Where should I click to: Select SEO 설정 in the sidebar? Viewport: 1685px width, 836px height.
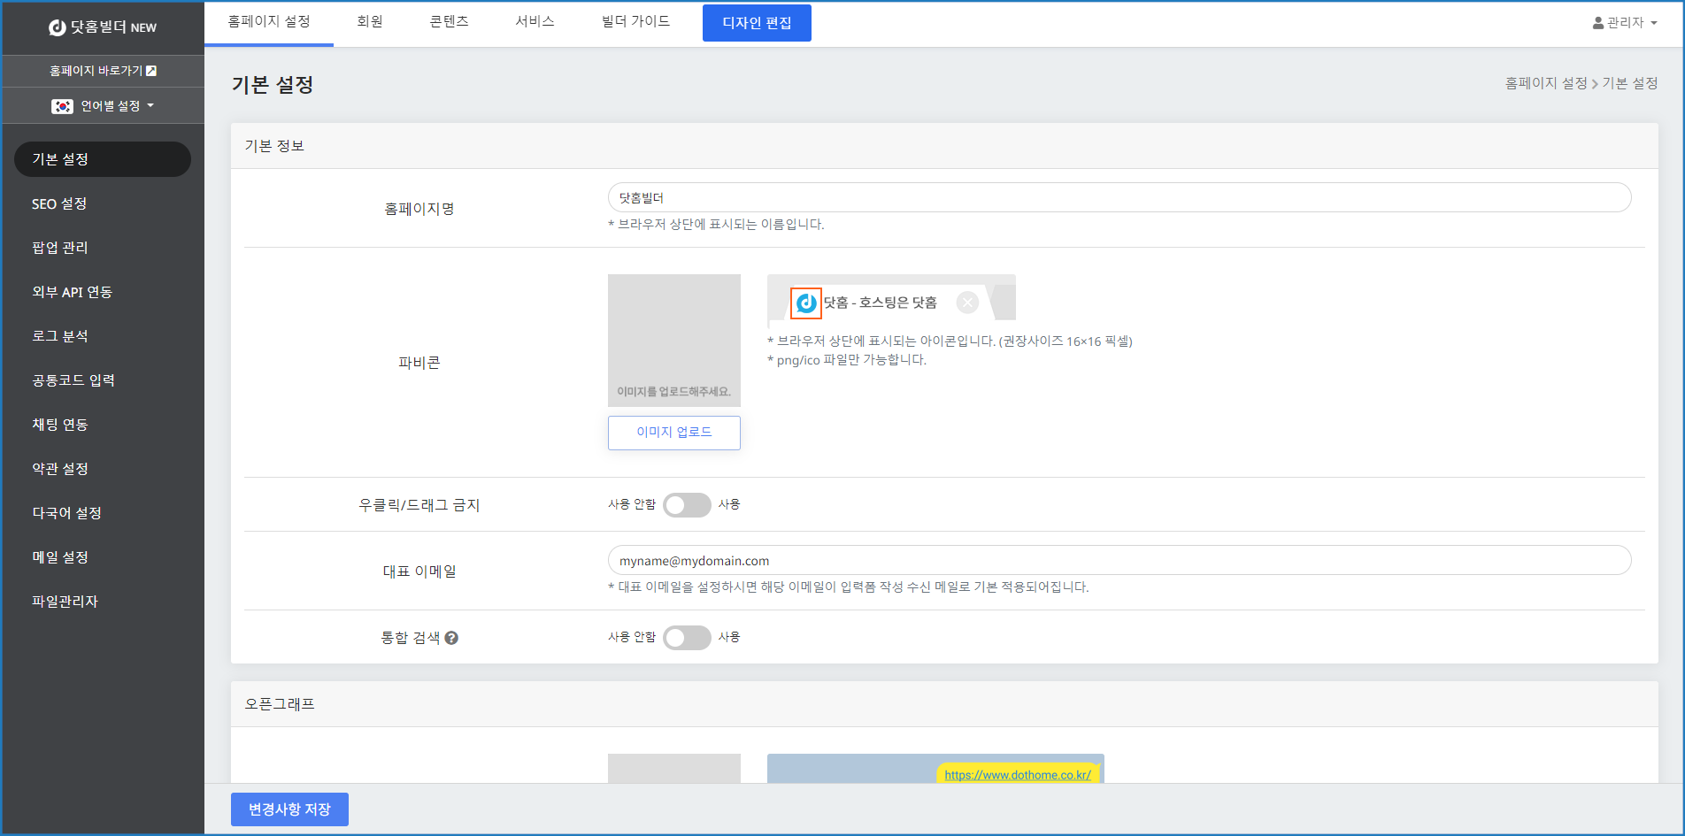tap(59, 203)
